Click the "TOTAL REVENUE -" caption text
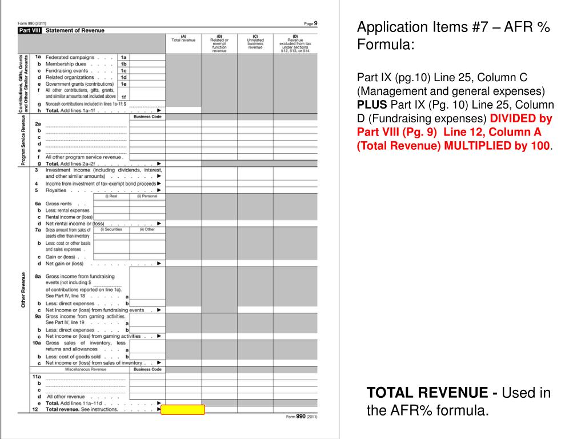The image size is (585, 439). point(432,393)
